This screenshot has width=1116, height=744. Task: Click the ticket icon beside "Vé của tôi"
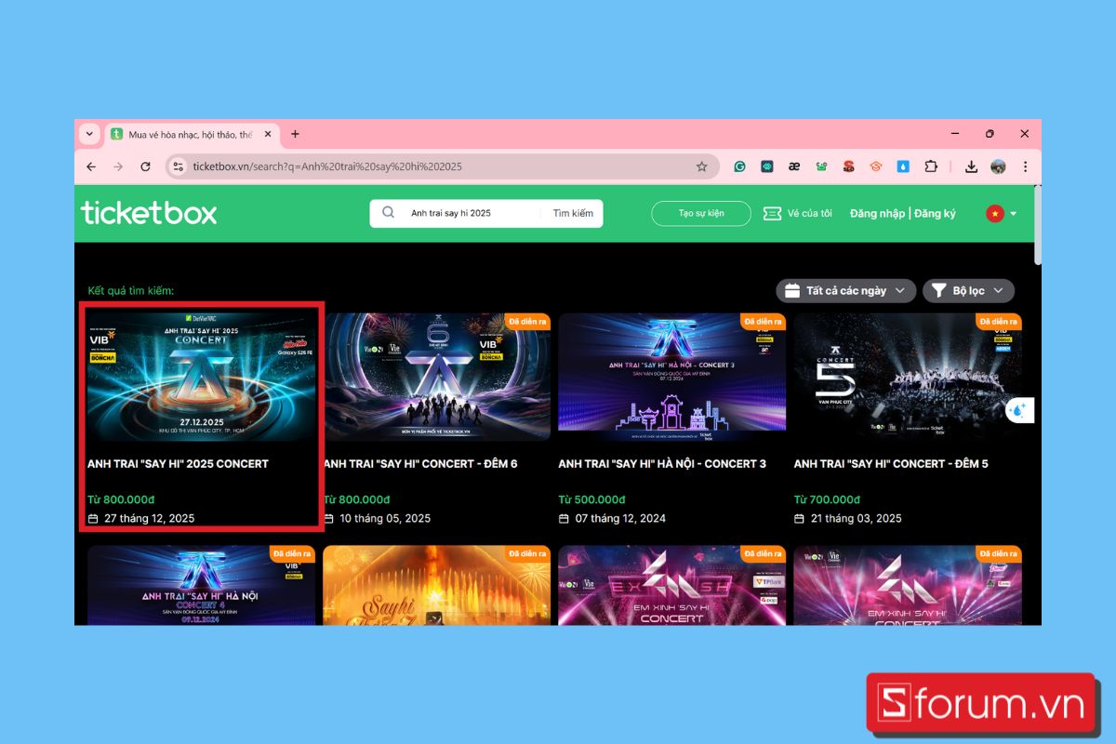point(772,213)
